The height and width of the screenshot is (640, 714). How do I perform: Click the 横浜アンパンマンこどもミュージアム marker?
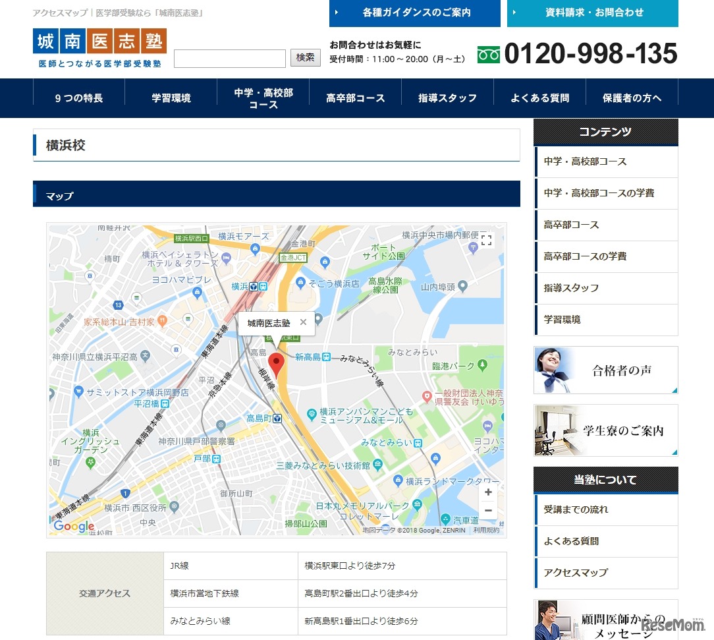tap(312, 415)
